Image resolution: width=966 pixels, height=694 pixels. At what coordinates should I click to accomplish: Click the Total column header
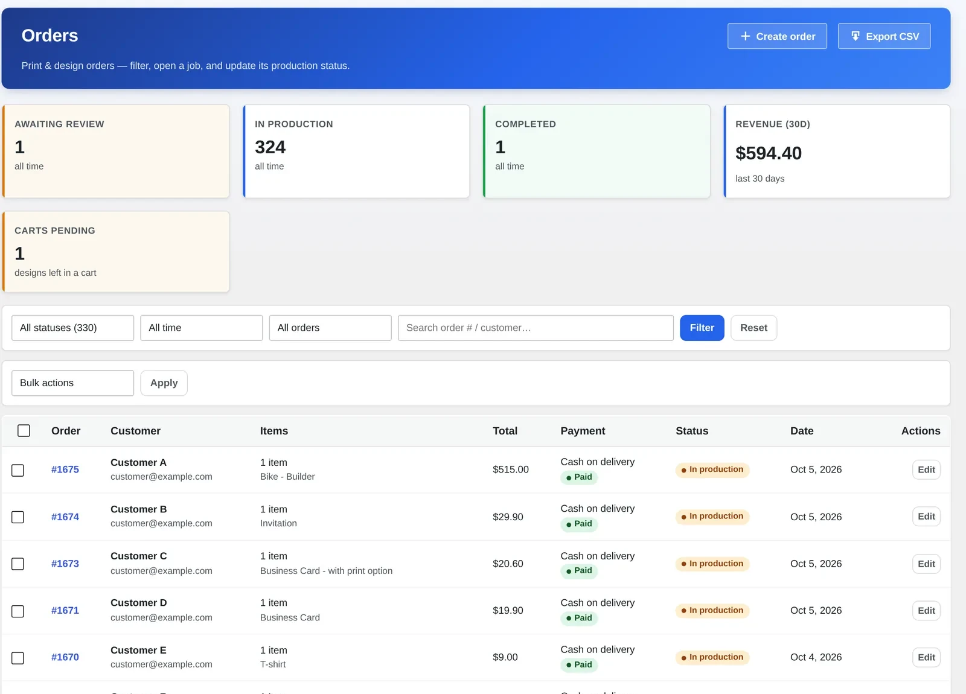(x=505, y=431)
